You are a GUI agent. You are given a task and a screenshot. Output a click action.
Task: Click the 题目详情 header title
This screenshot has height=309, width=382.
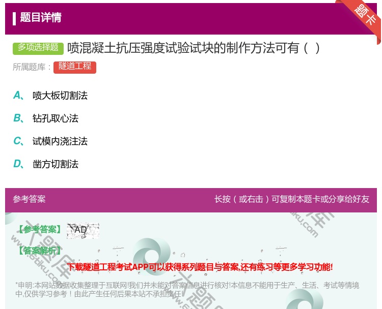tap(41, 17)
